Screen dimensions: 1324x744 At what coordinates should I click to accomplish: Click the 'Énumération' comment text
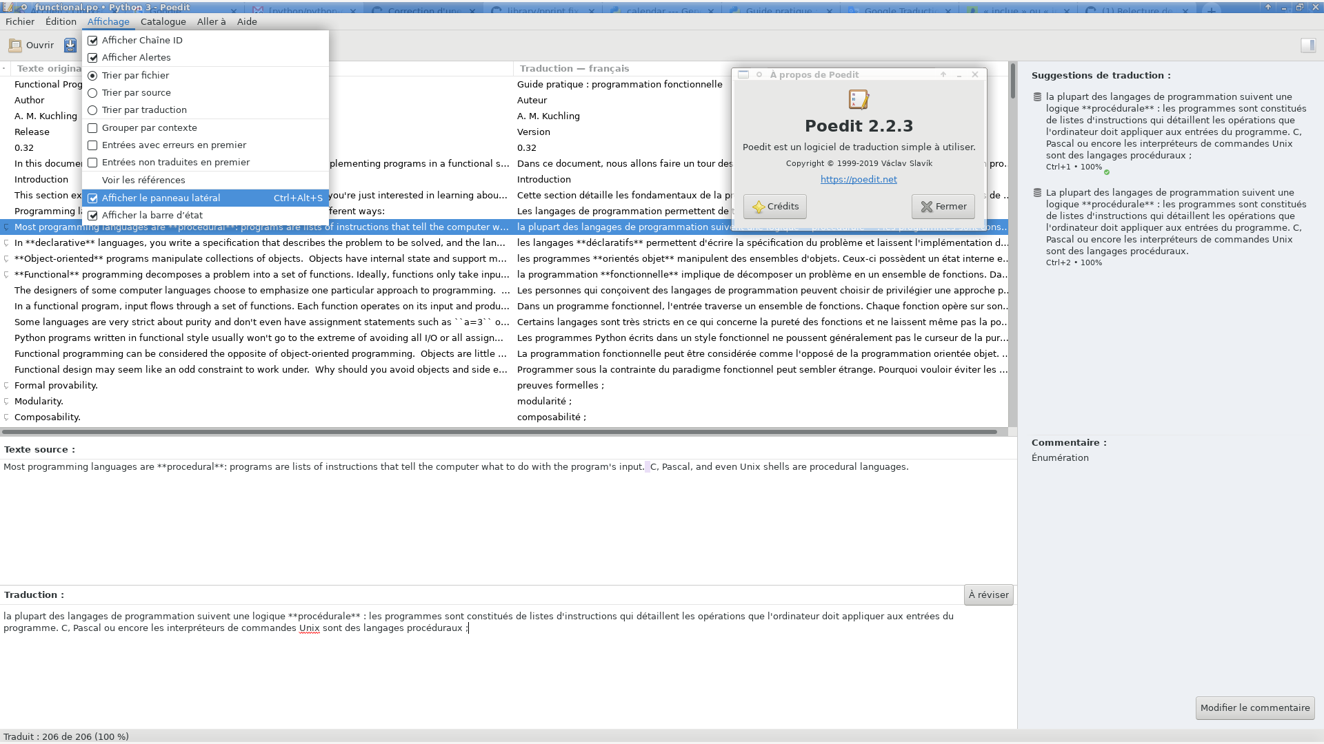click(x=1060, y=458)
